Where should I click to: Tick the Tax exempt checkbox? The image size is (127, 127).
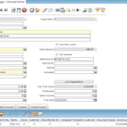pyautogui.click(x=57, y=54)
